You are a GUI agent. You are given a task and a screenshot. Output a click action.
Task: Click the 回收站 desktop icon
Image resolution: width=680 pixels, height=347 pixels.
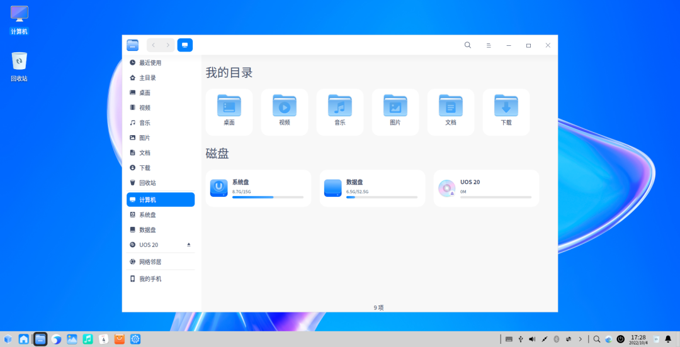tap(19, 67)
